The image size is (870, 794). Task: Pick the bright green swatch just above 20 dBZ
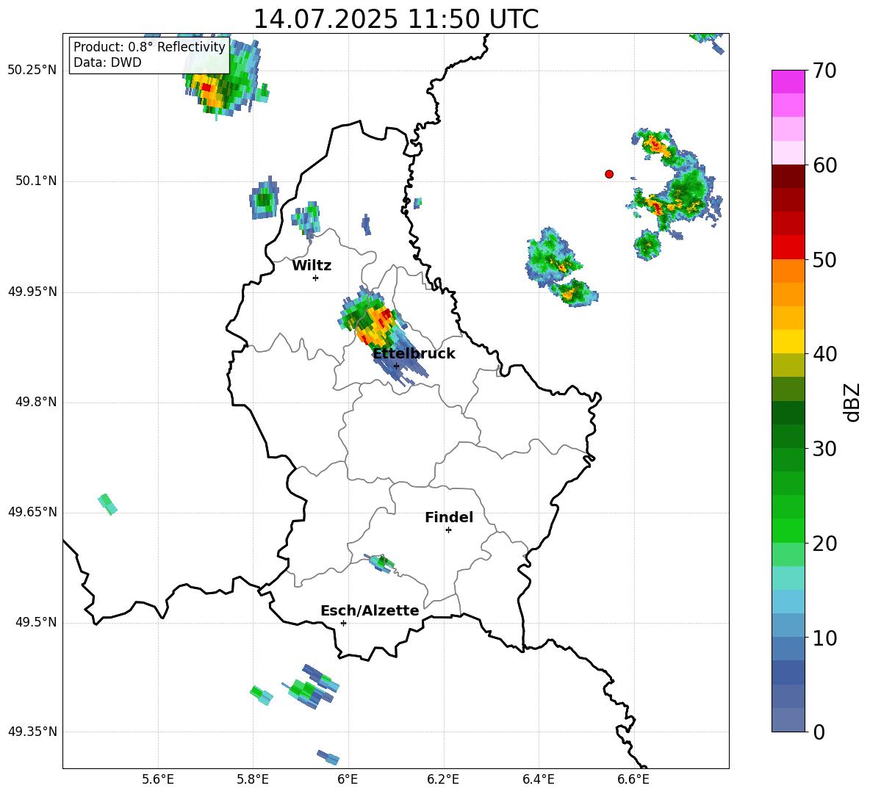click(788, 530)
